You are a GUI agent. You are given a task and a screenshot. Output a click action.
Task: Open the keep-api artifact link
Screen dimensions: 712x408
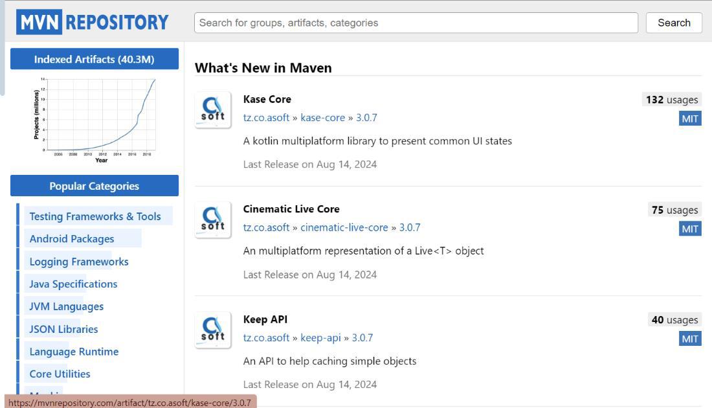[x=320, y=338]
